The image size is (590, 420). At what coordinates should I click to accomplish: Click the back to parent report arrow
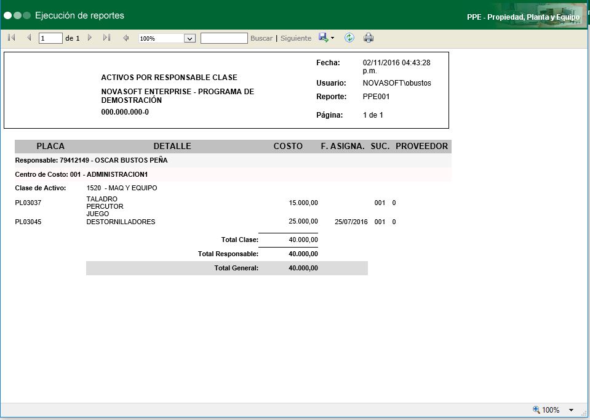pyautogui.click(x=126, y=38)
